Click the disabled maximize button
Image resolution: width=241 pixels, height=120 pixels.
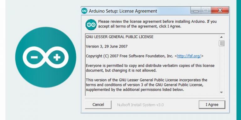[206, 11]
